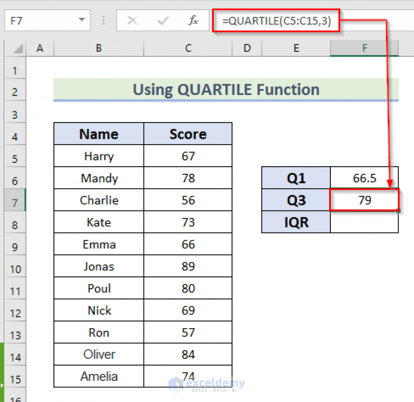
Task: Click the 'Using QUARTILE Function' title cell
Action: (226, 90)
